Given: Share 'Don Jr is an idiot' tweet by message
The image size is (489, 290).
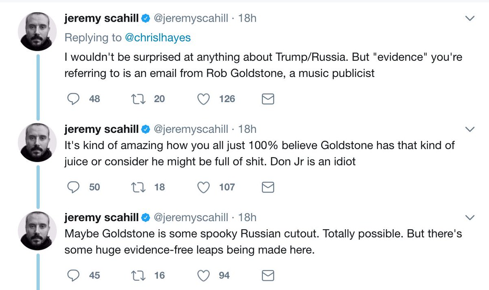Looking at the screenshot, I should (267, 187).
